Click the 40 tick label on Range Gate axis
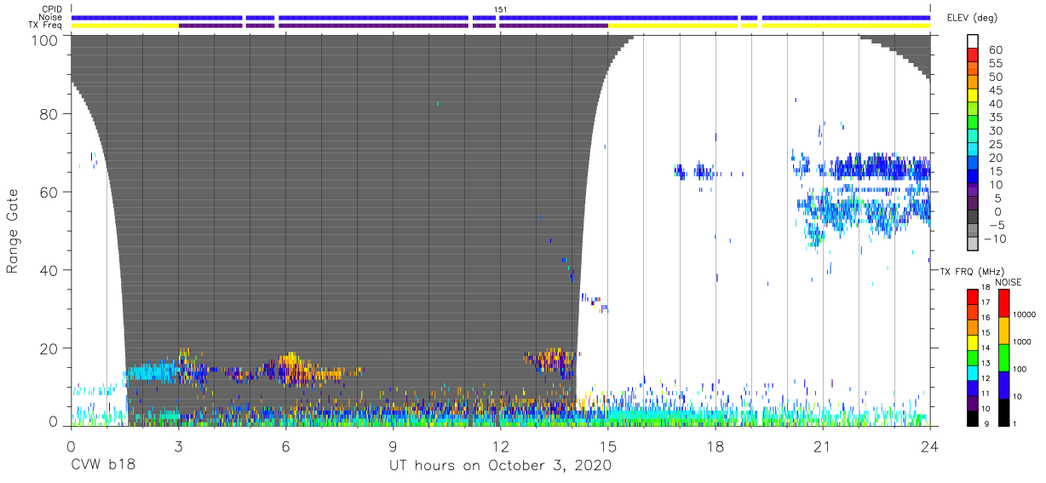Screen dimensions: 1046x483 (x=49, y=270)
